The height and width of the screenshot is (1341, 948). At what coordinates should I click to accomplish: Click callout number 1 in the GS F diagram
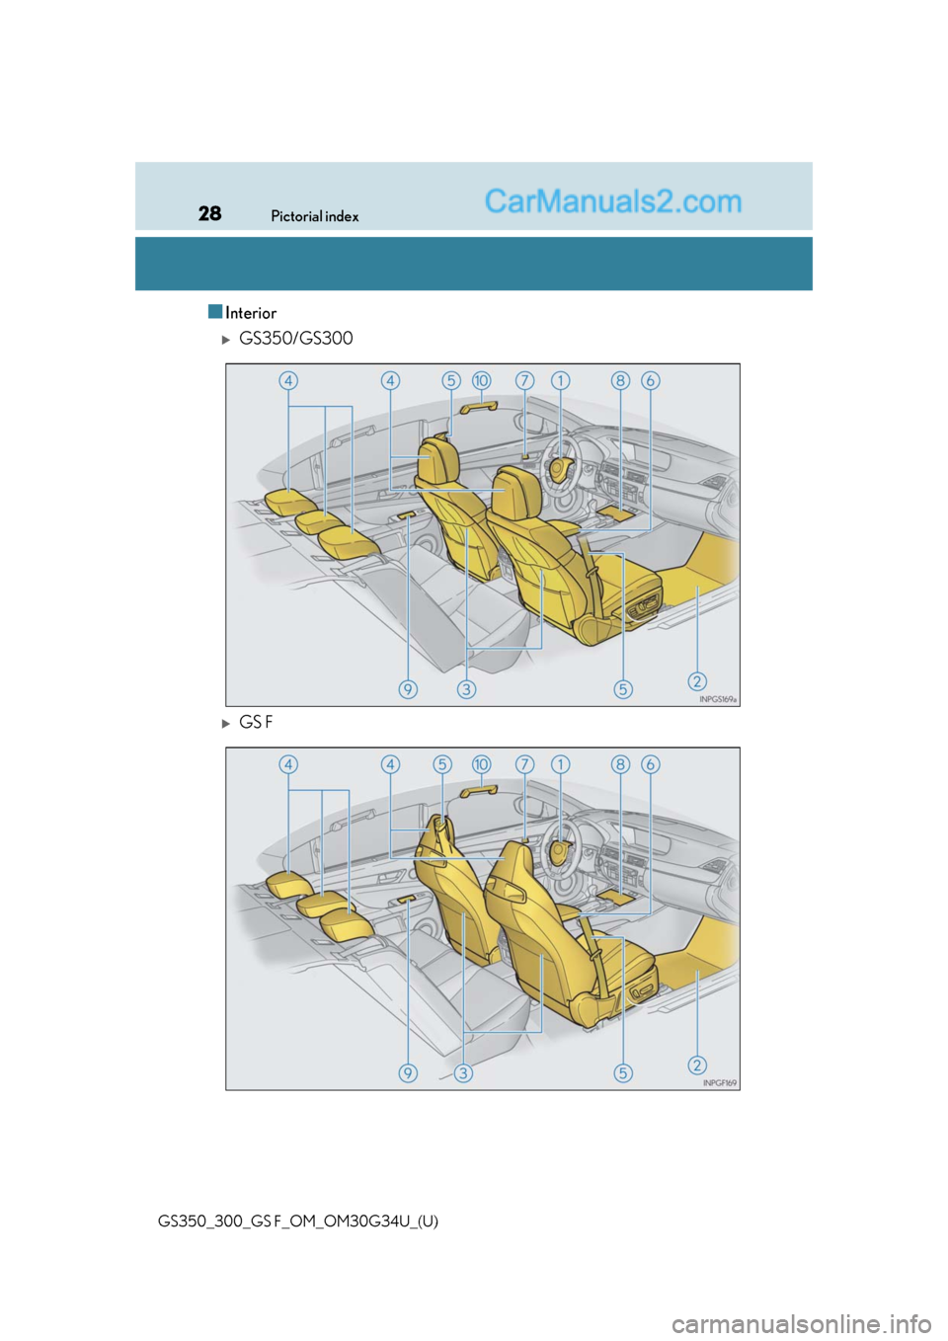[560, 764]
